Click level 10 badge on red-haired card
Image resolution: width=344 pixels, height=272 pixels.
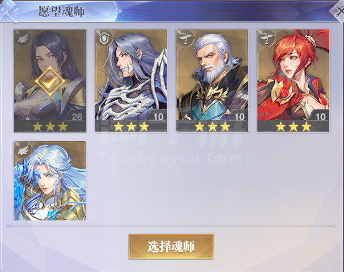point(321,117)
